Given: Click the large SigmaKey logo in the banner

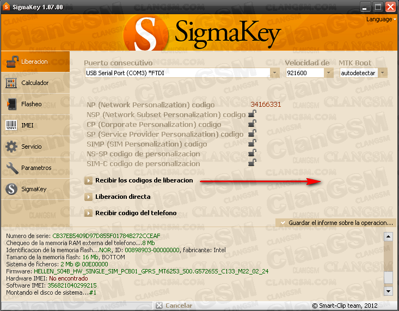Looking at the screenshot, I should coord(202,32).
